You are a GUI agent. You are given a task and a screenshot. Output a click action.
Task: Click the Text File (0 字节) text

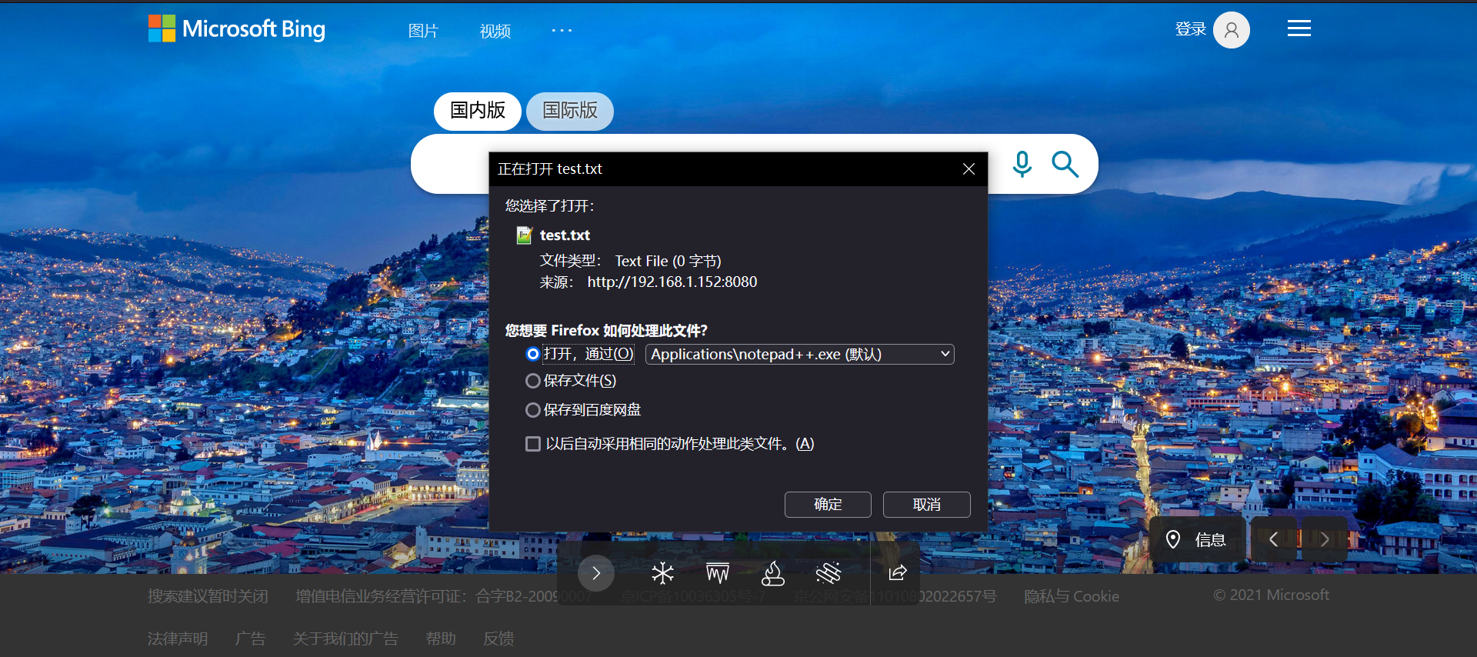coord(668,262)
